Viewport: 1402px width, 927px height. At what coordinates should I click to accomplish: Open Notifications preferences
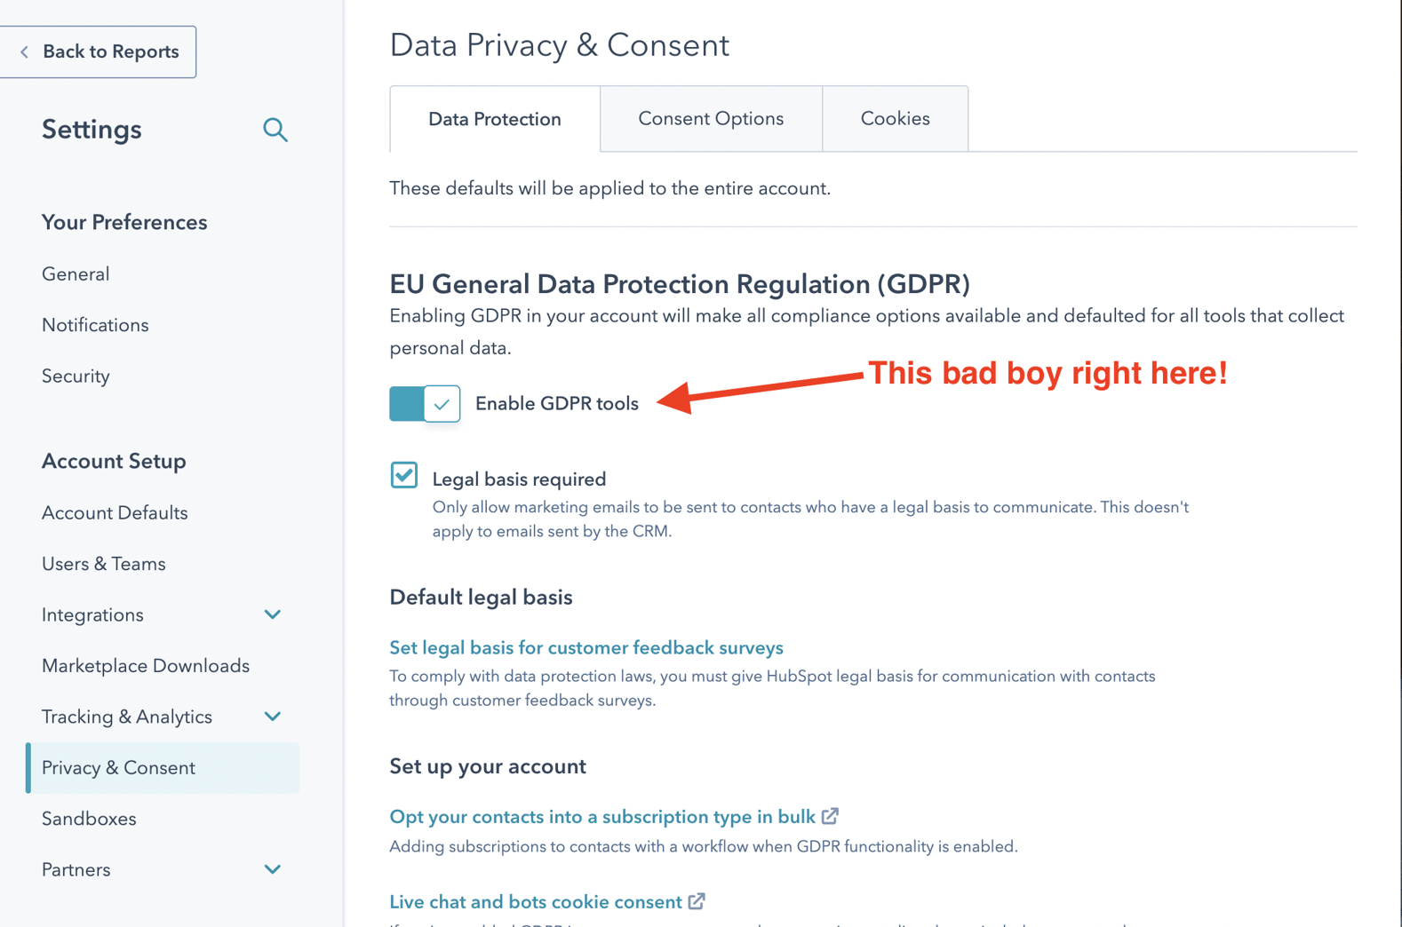95,325
